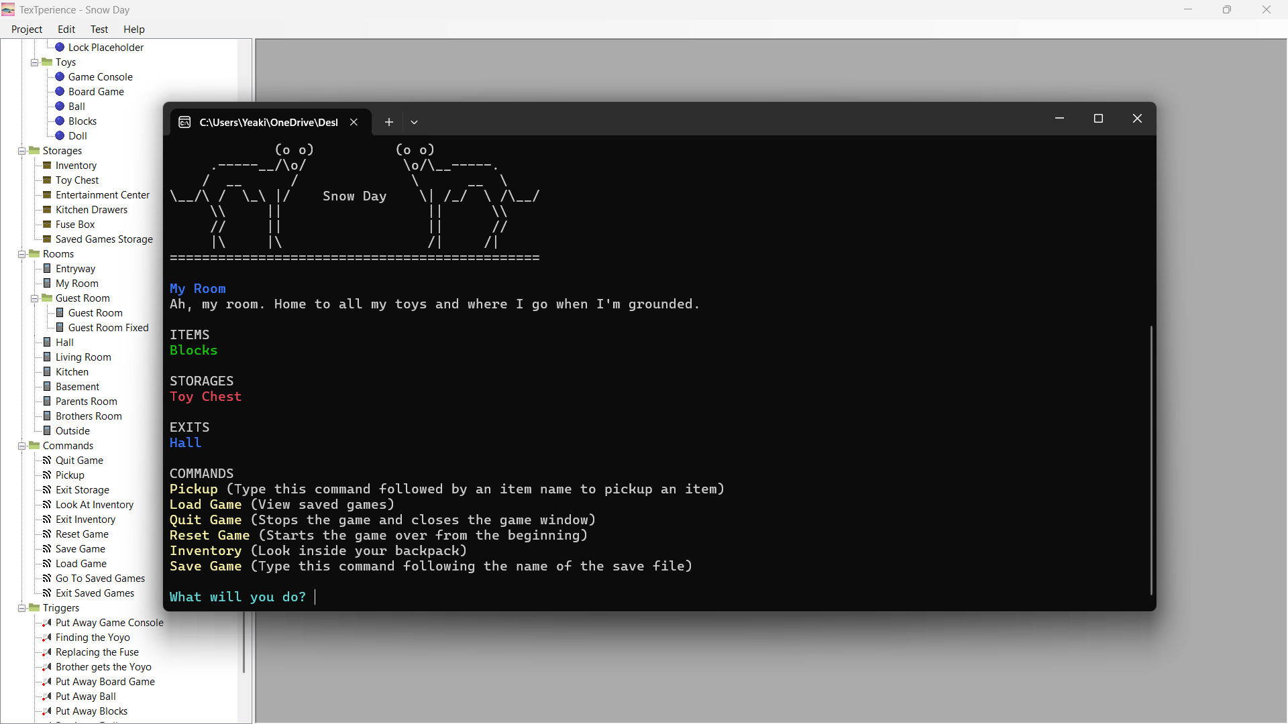Select the Put Away Game Console trigger icon
This screenshot has height=724, width=1288.
(x=47, y=622)
